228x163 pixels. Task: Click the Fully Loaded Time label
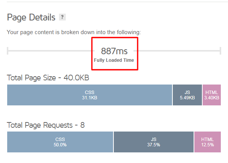click(x=114, y=60)
